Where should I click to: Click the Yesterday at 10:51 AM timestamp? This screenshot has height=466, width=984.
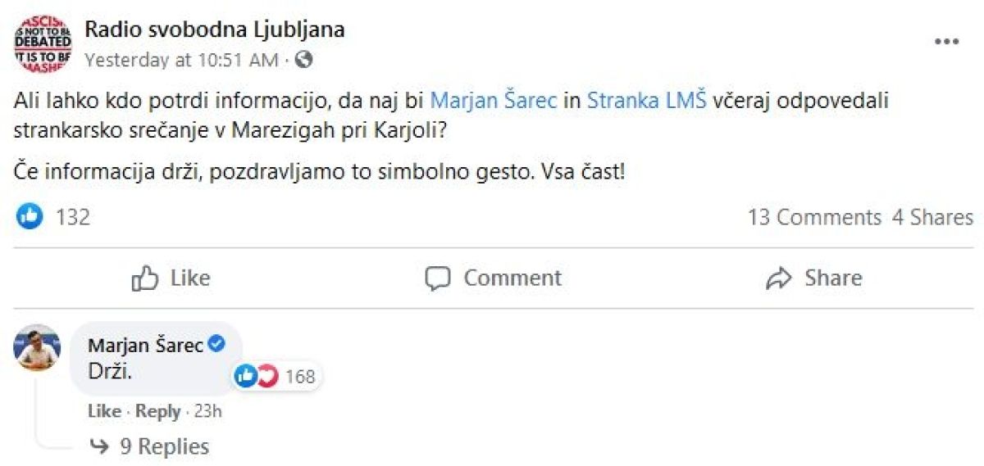coord(181,60)
